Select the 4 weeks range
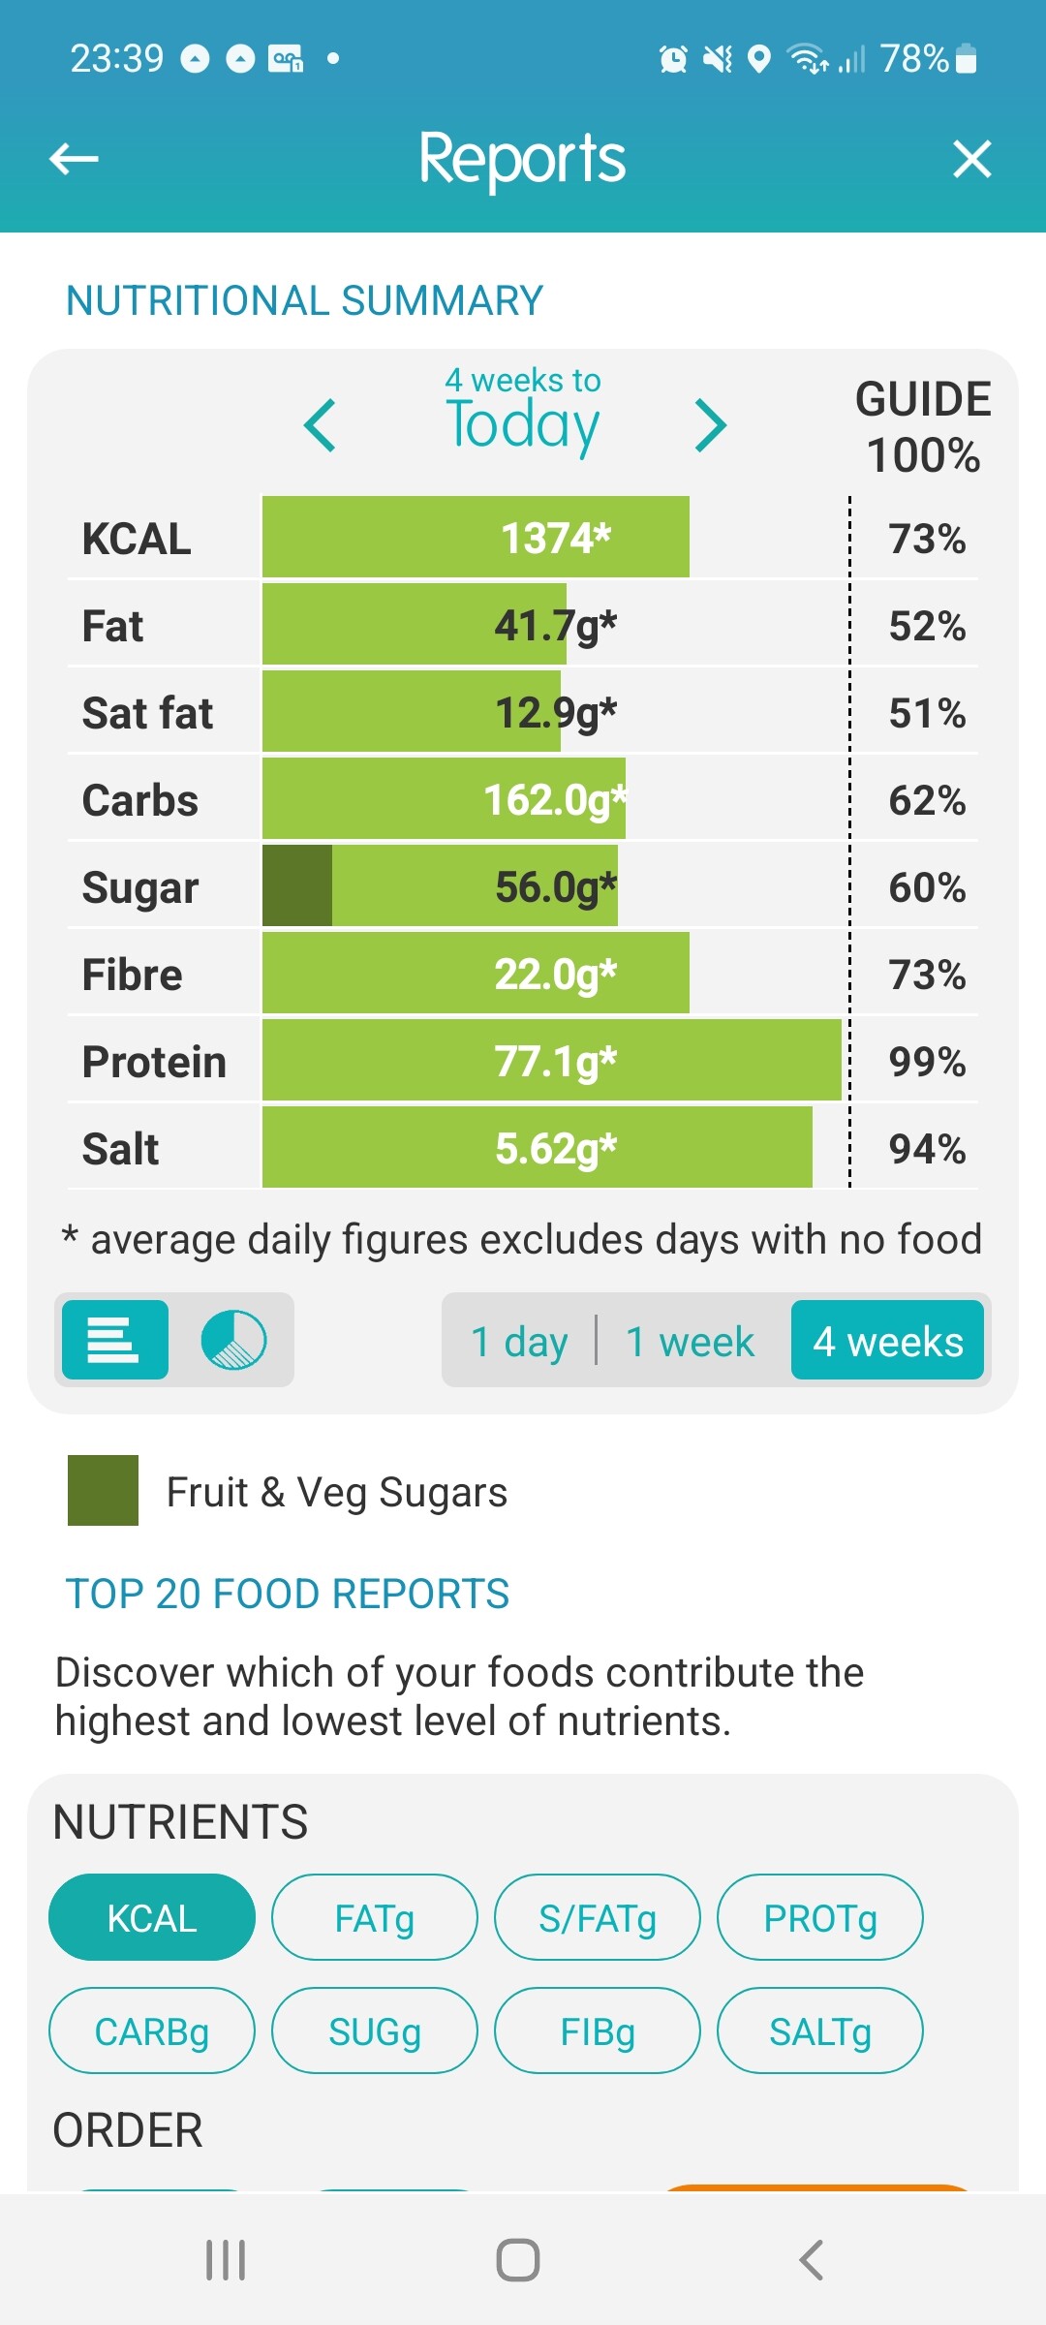Screen dimensions: 1046x2325 tap(887, 1342)
